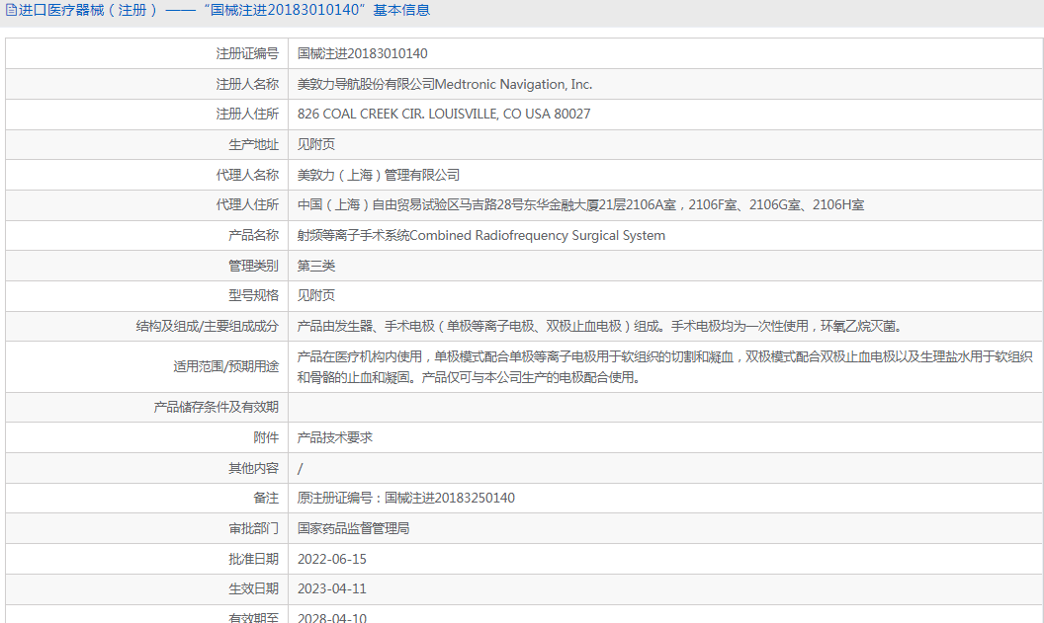Click the 产品名称 label
Screen dimensions: 1044x623
(x=254, y=235)
